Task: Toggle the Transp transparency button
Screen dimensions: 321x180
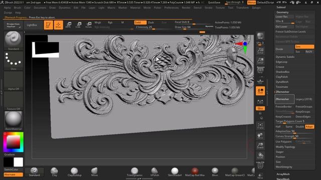Action: [x=260, y=175]
